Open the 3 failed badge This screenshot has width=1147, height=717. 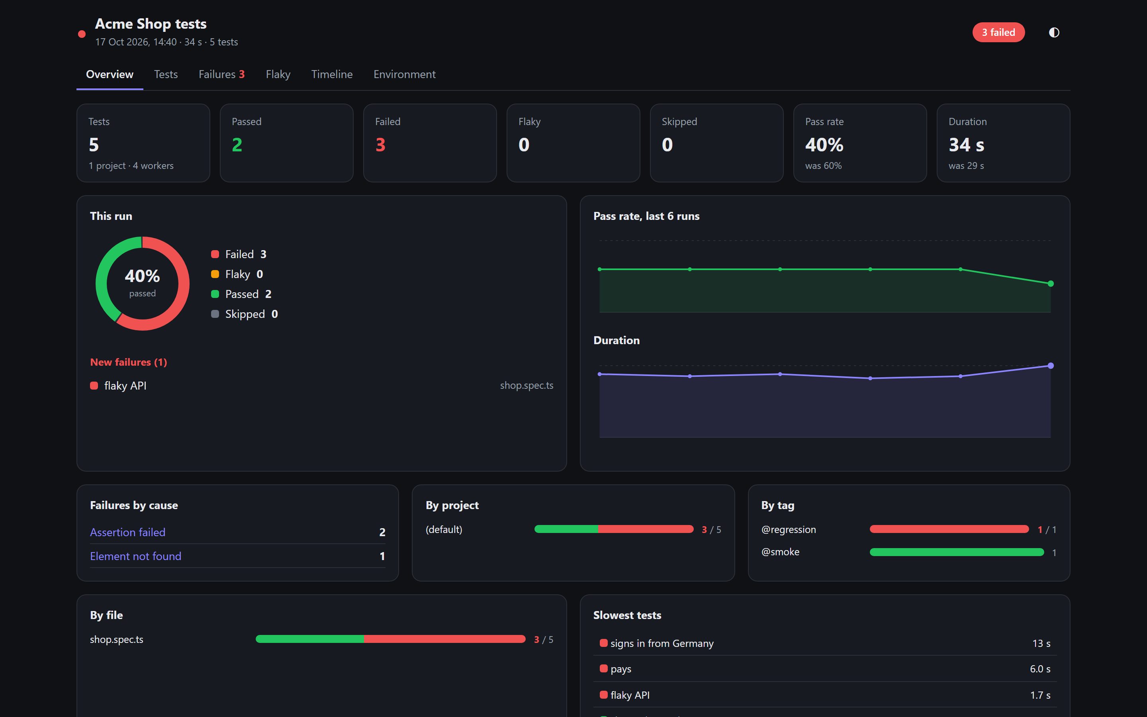tap(998, 32)
